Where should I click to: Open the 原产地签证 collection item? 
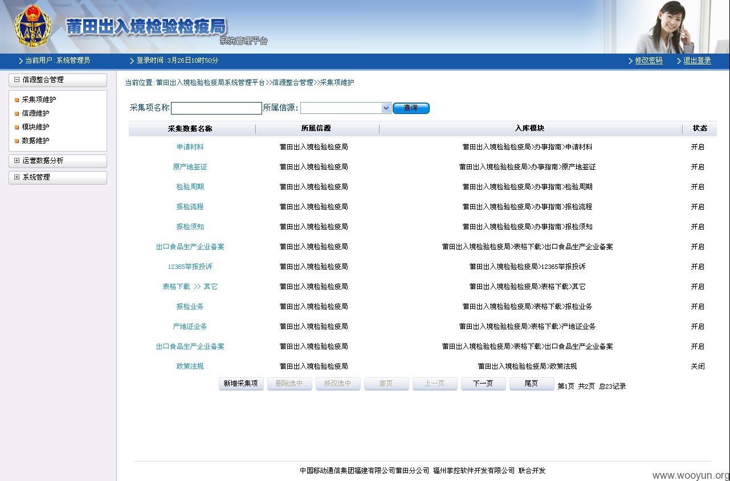pos(190,167)
